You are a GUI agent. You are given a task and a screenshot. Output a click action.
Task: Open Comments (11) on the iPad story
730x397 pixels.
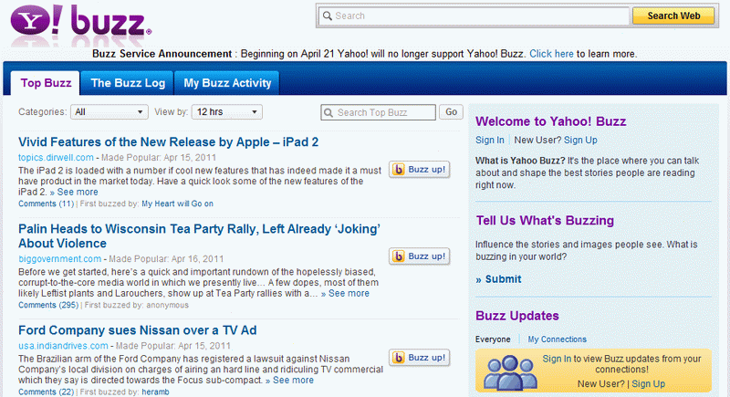(47, 204)
